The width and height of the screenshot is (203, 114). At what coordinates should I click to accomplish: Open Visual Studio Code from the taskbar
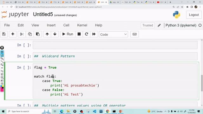[95, 111]
